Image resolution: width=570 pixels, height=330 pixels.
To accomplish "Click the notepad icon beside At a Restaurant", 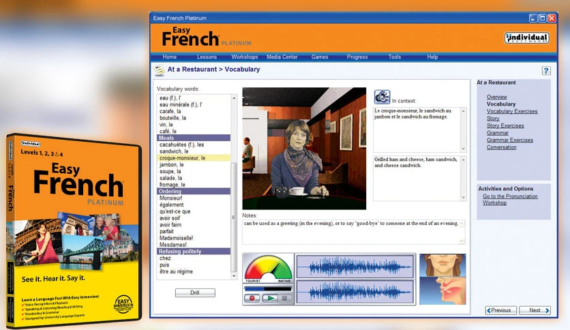I will (x=160, y=70).
